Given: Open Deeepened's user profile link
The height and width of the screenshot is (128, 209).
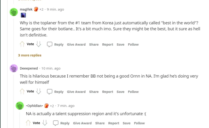Looking at the screenshot, I should (x=29, y=68).
